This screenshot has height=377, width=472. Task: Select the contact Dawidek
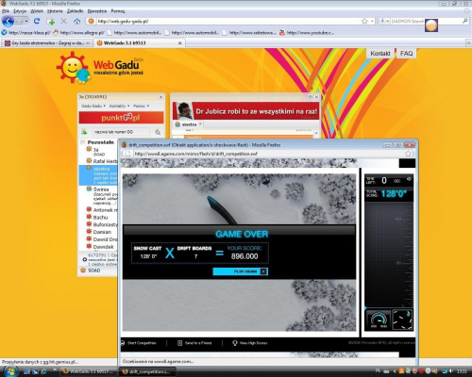pyautogui.click(x=103, y=247)
